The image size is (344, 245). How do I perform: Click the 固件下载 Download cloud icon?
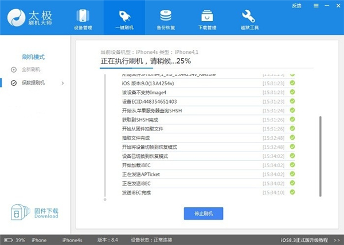tap(19, 212)
